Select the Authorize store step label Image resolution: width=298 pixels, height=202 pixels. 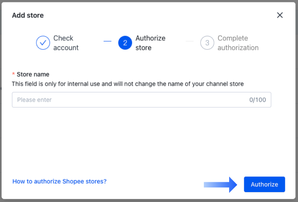150,43
